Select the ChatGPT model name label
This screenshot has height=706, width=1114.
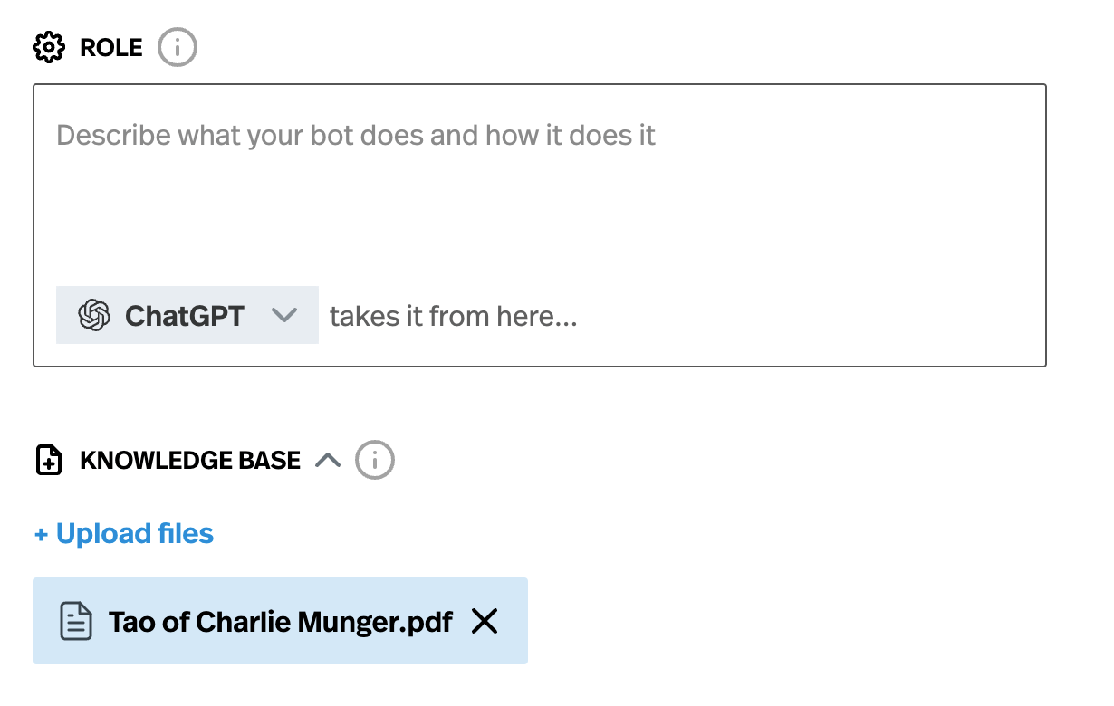(185, 315)
